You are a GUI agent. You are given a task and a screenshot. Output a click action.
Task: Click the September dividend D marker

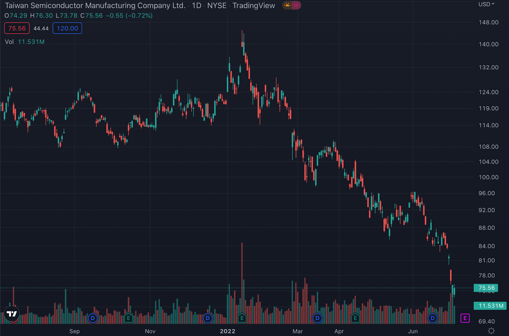[x=93, y=318]
